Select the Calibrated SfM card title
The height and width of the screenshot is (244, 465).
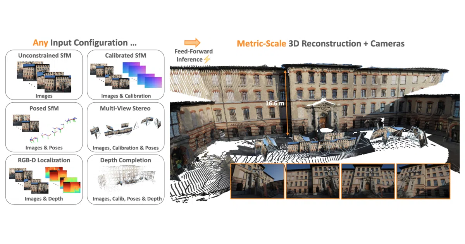tap(126, 56)
